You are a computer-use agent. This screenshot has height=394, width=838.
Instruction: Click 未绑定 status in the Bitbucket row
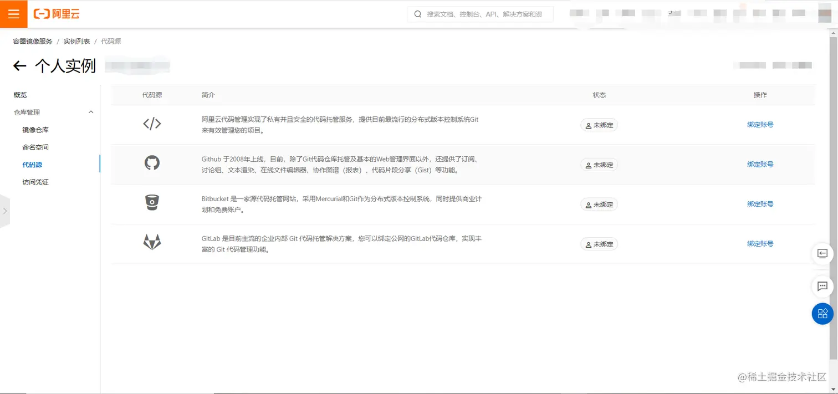tap(599, 204)
